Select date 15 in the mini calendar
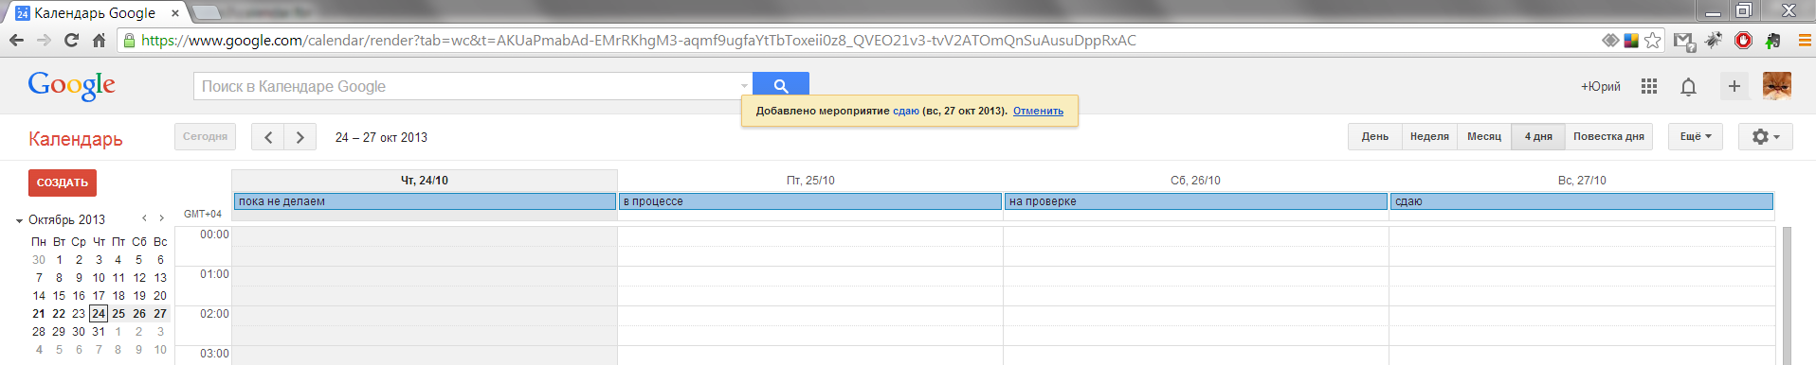The height and width of the screenshot is (365, 1816). 59,296
